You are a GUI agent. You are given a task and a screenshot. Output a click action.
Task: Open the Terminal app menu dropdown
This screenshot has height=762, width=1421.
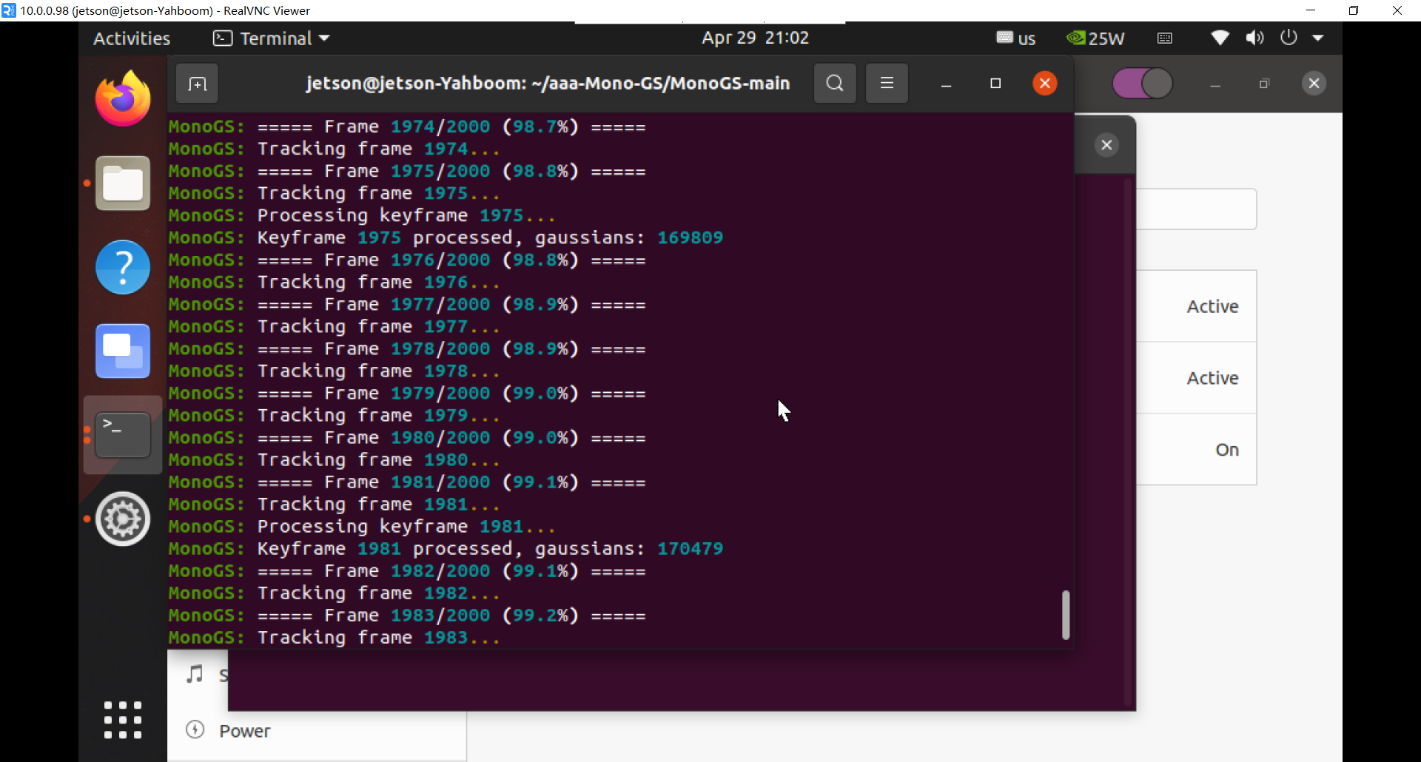pos(271,38)
